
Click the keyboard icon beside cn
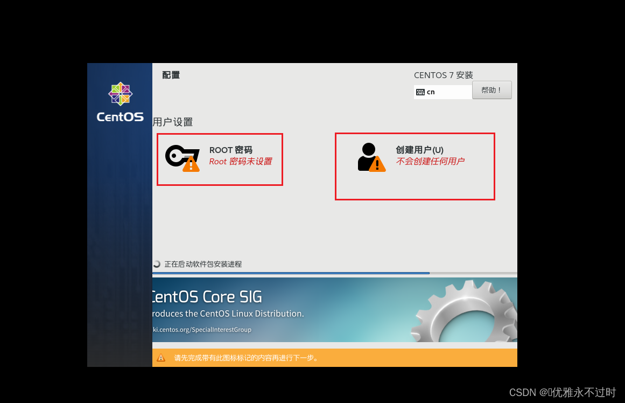[x=420, y=92]
